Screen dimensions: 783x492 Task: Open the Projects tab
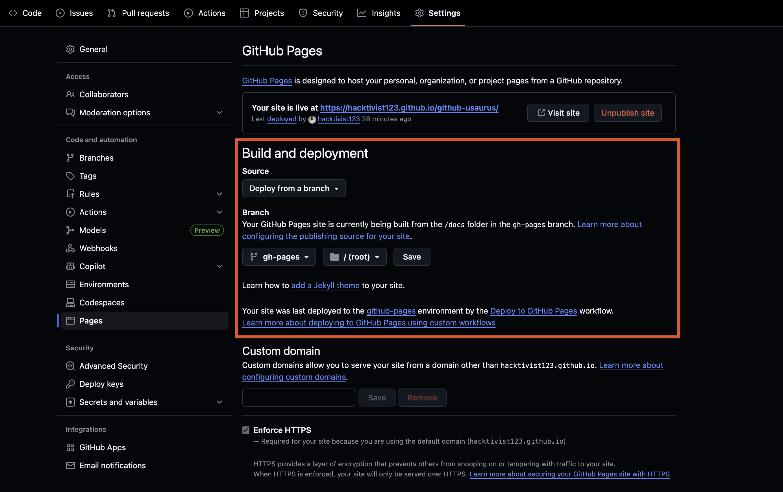262,13
